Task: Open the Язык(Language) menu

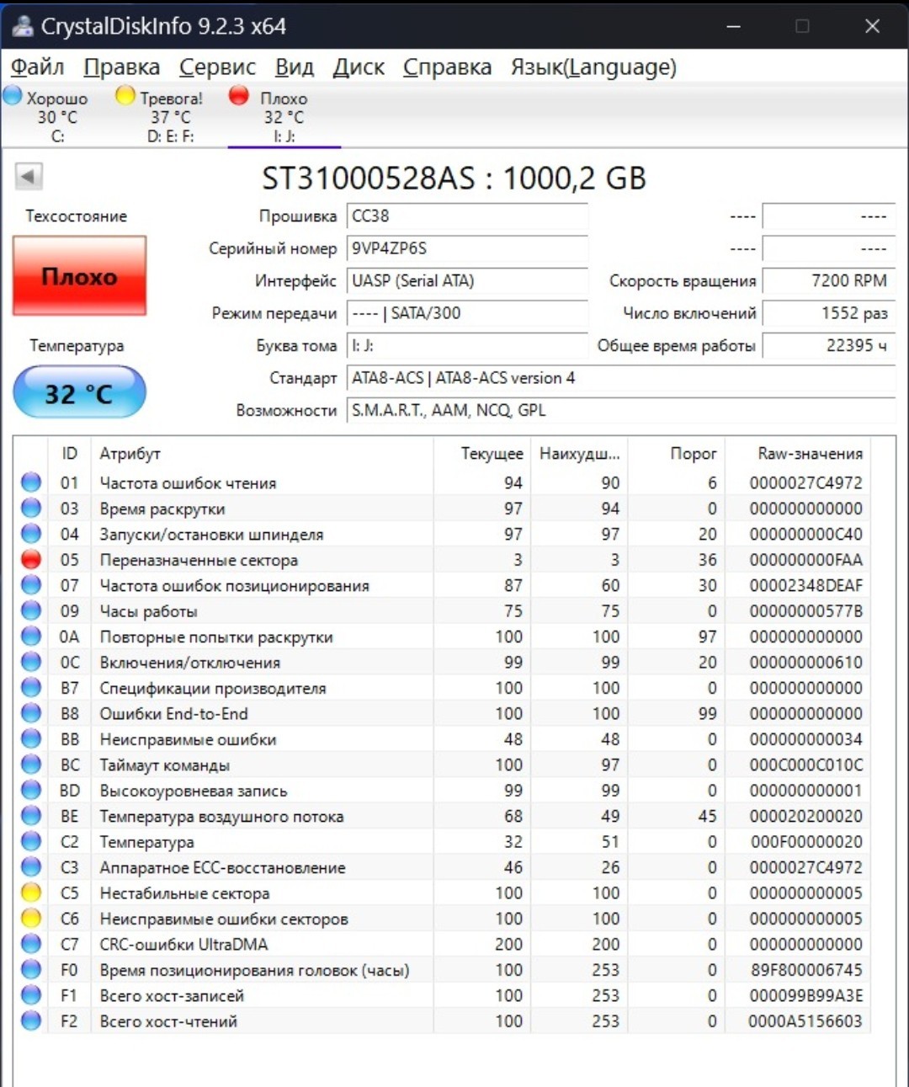Action: click(593, 67)
